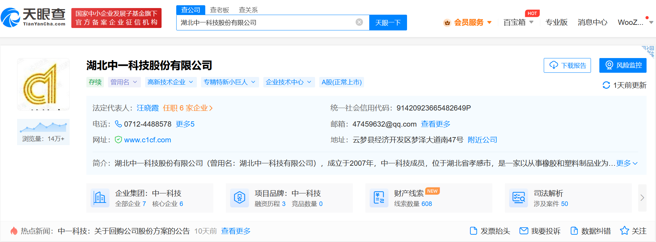This screenshot has width=656, height=242.
Task: Open 消息中心 in the top navigation
Action: 593,22
